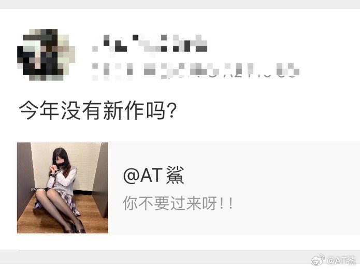Image resolution: width=360 pixels, height=270 pixels.
Task: Open the pixelated profile avatar
Action: (x=46, y=55)
